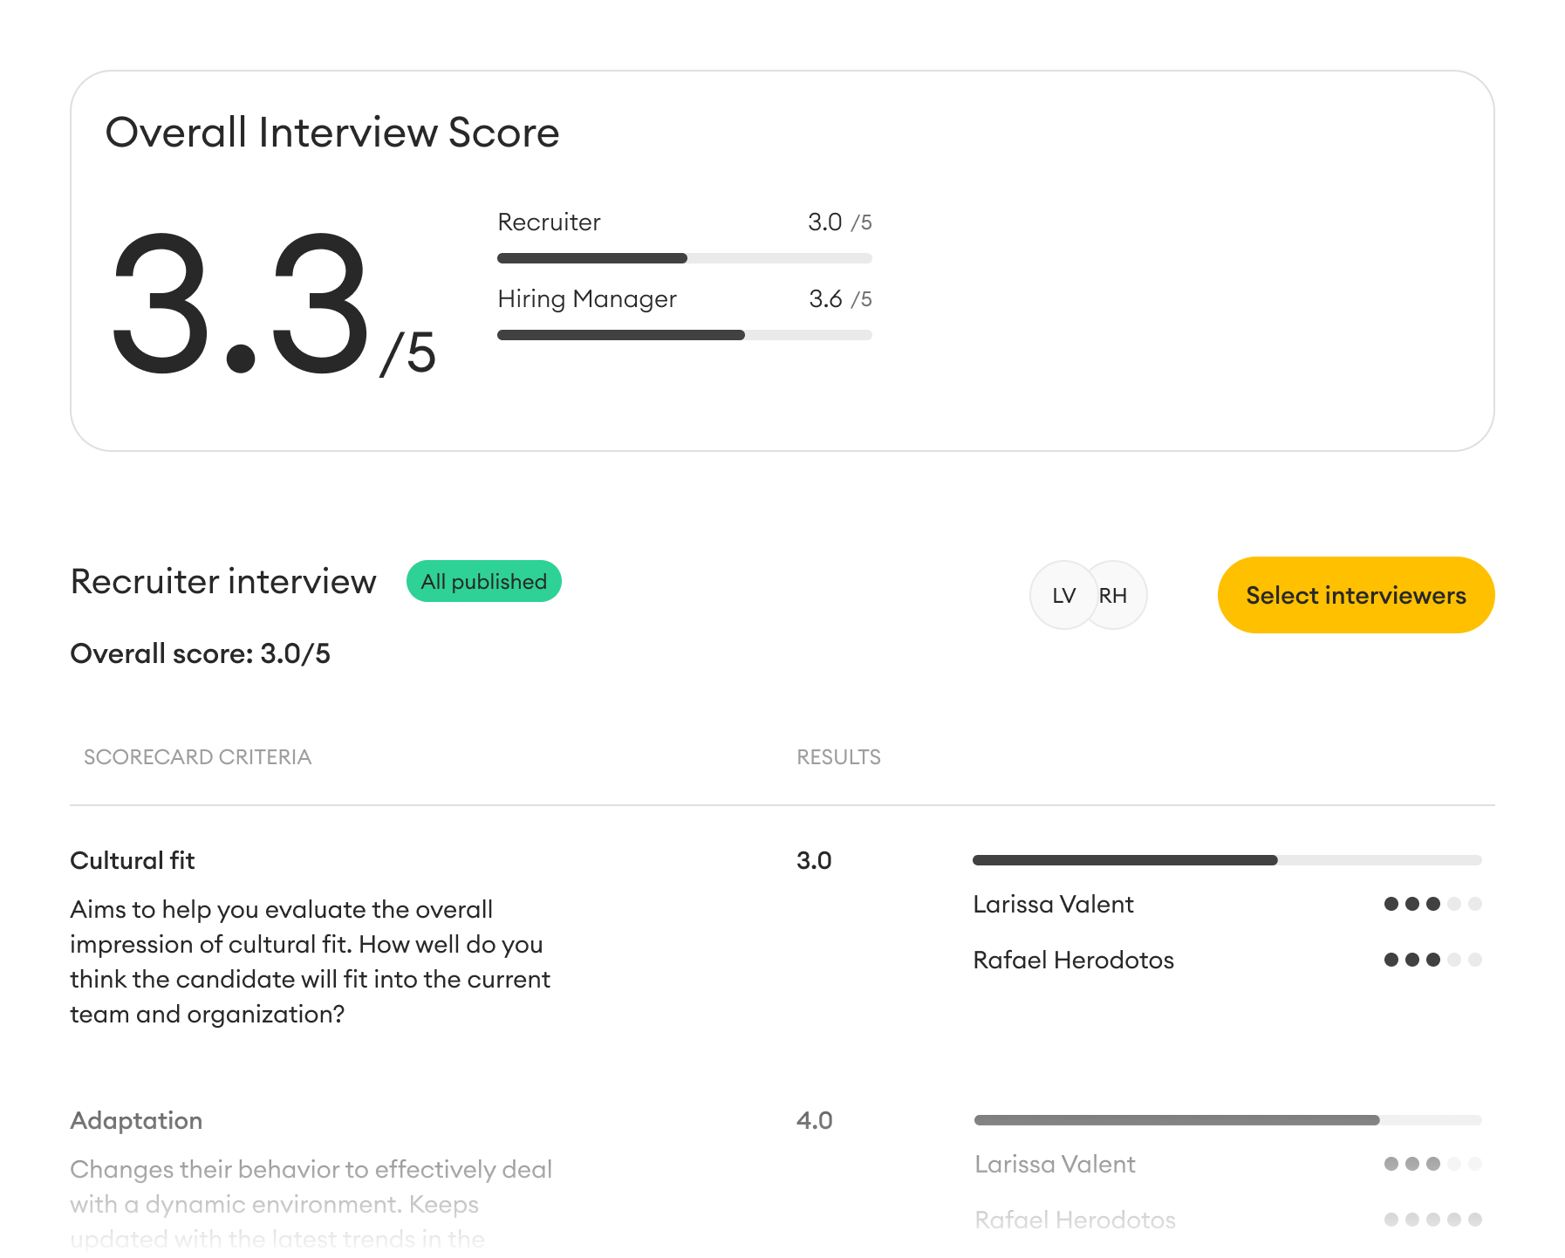Click the rating dots for Rafael Herodotos under Adaptation
Image resolution: width=1565 pixels, height=1258 pixels.
(x=1432, y=1220)
